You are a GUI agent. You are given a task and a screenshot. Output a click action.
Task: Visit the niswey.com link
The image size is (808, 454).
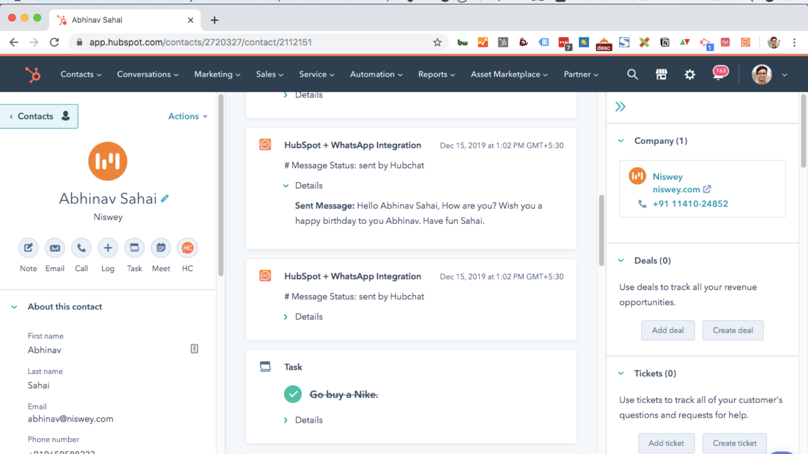(677, 189)
